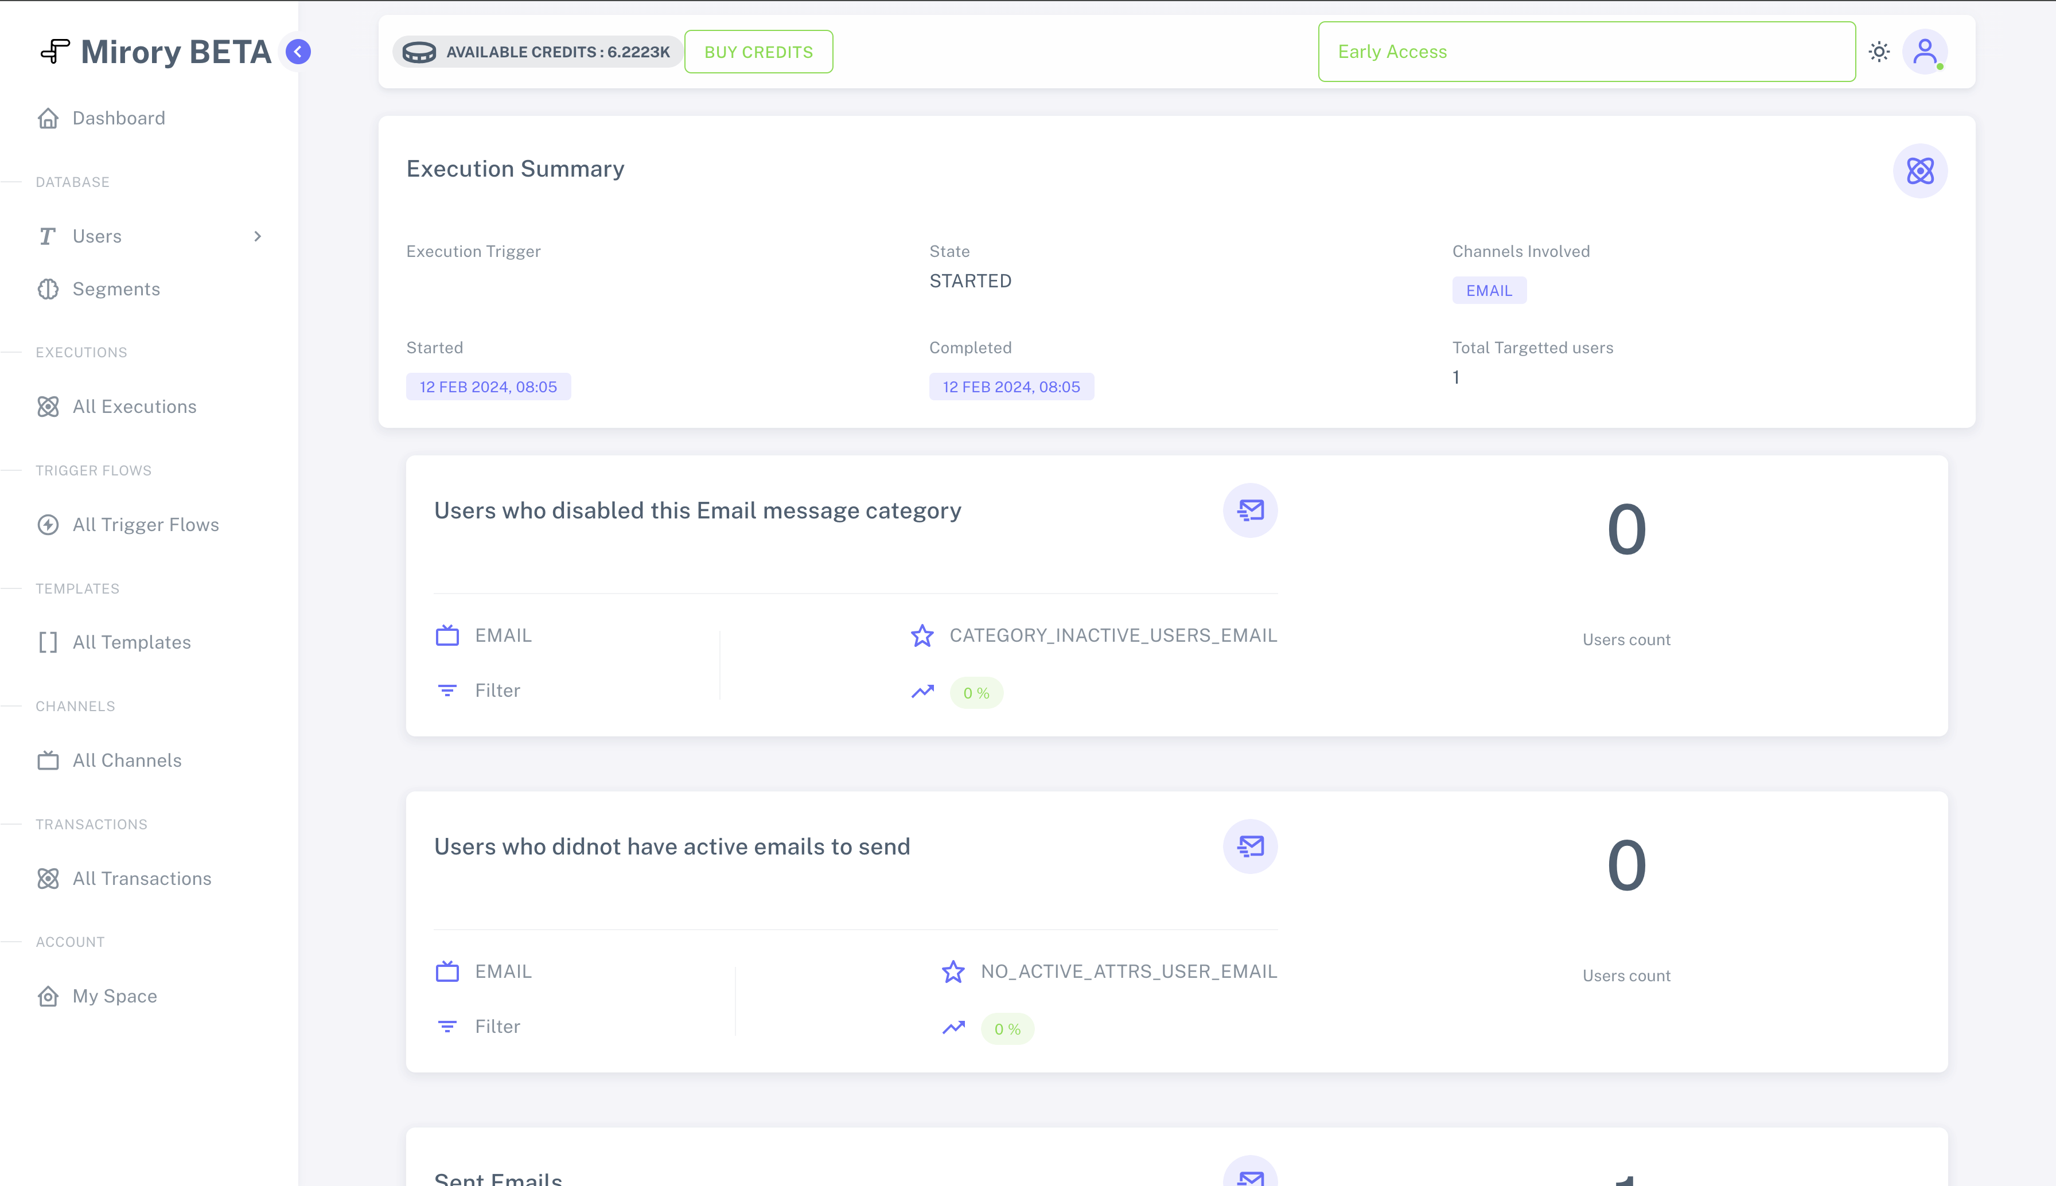This screenshot has height=1186, width=2056.
Task: Click EMAIL channel icon in no active emails card
Action: (447, 972)
